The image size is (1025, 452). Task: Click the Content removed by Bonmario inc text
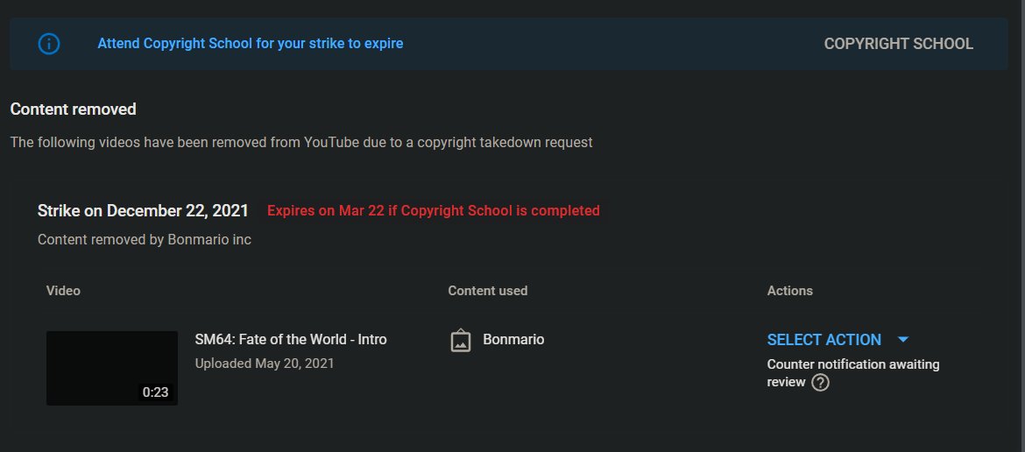(145, 240)
